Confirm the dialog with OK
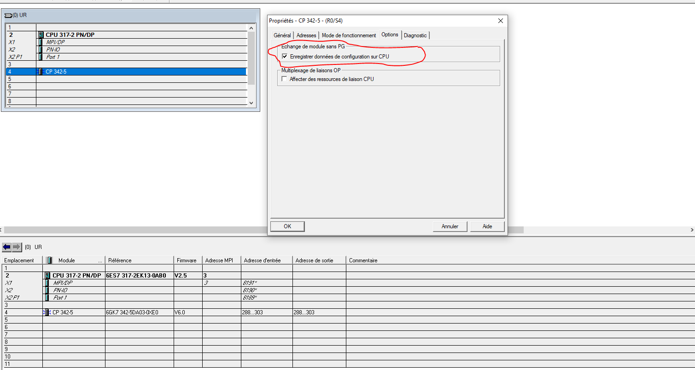This screenshot has width=695, height=370. [x=287, y=226]
